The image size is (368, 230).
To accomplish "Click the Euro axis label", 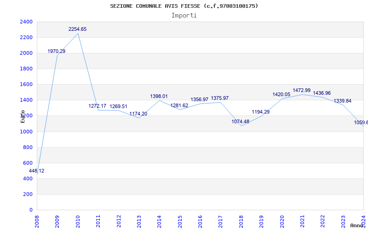I will coord(23,116).
